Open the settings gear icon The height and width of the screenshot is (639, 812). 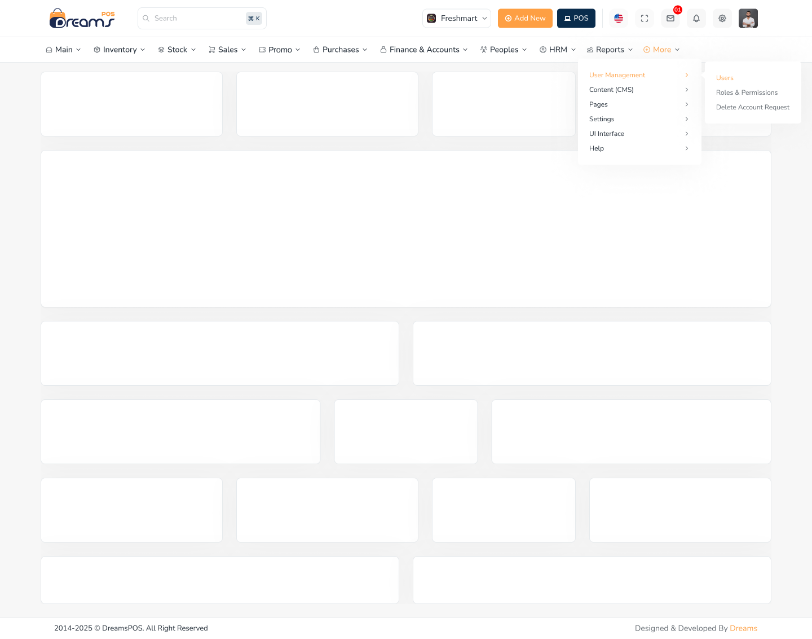(722, 18)
